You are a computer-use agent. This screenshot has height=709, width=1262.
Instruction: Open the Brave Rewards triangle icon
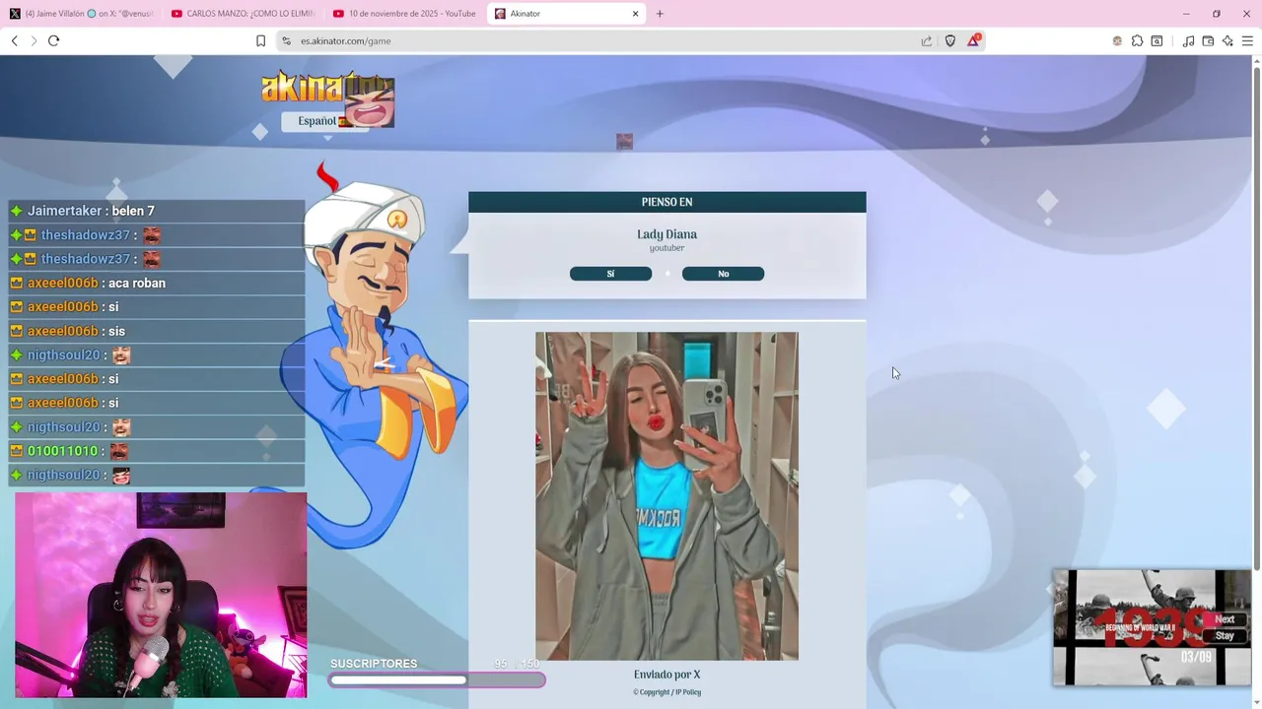[x=974, y=40]
